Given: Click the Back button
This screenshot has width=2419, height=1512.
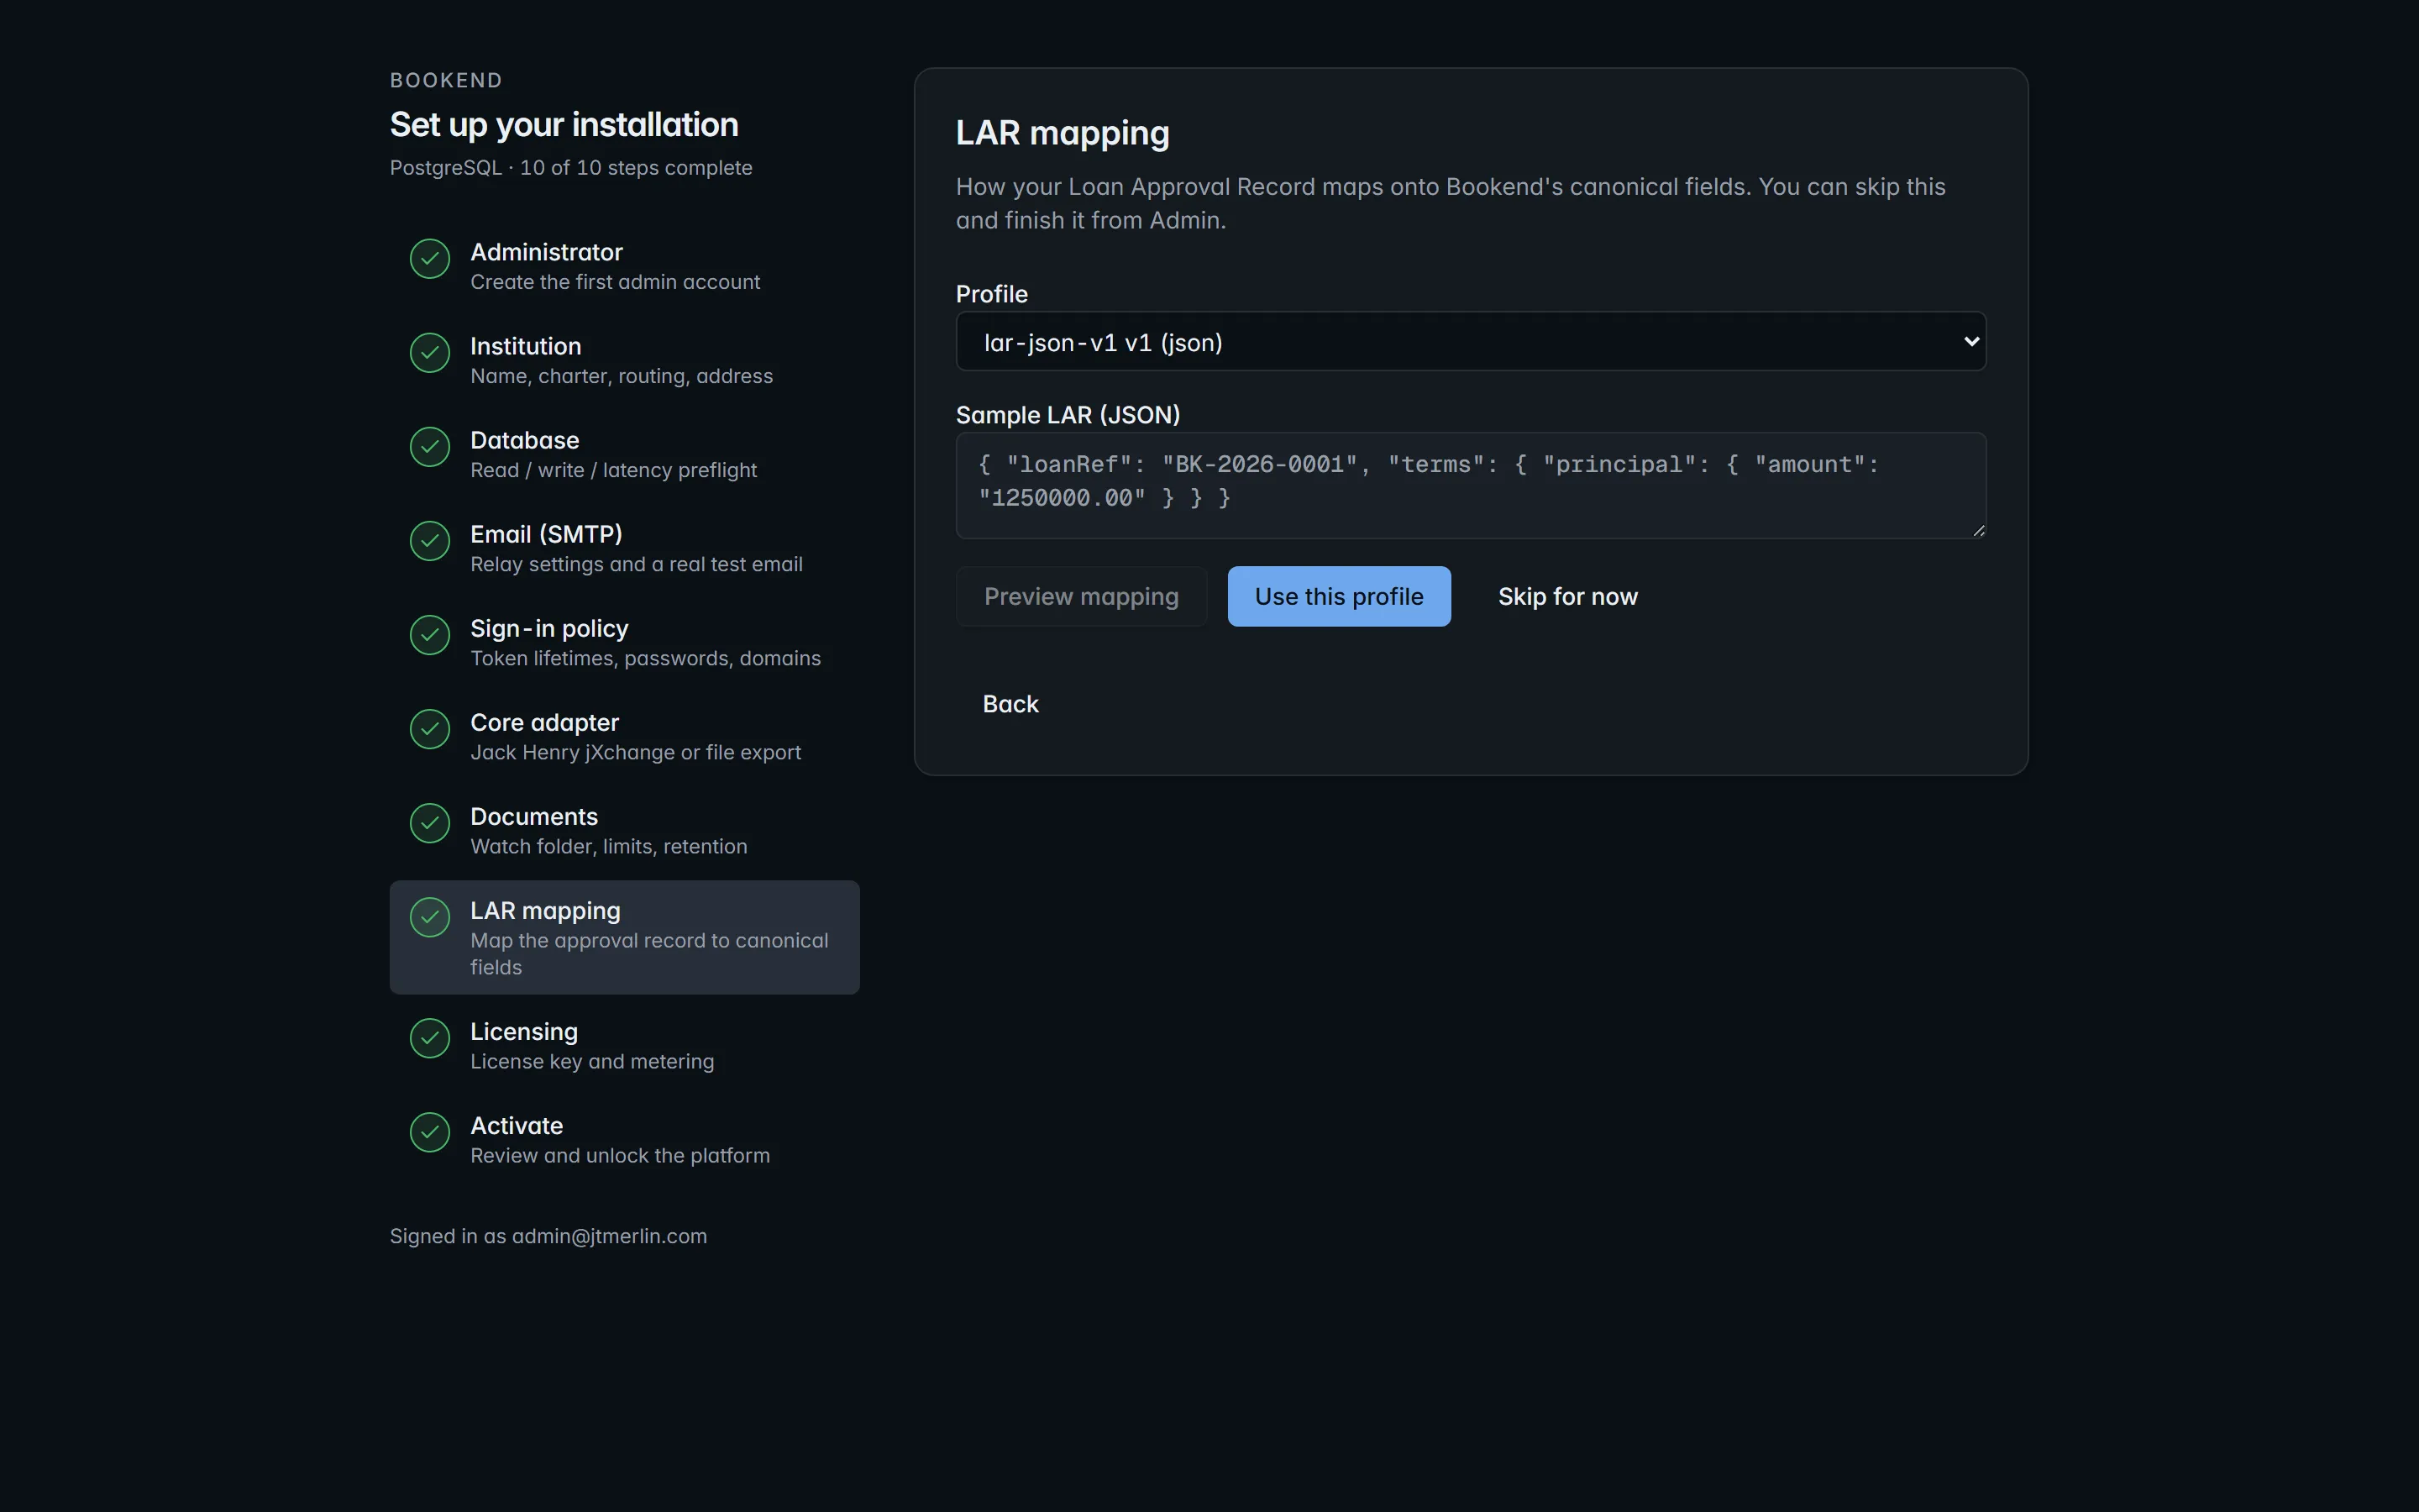Looking at the screenshot, I should (x=1010, y=704).
